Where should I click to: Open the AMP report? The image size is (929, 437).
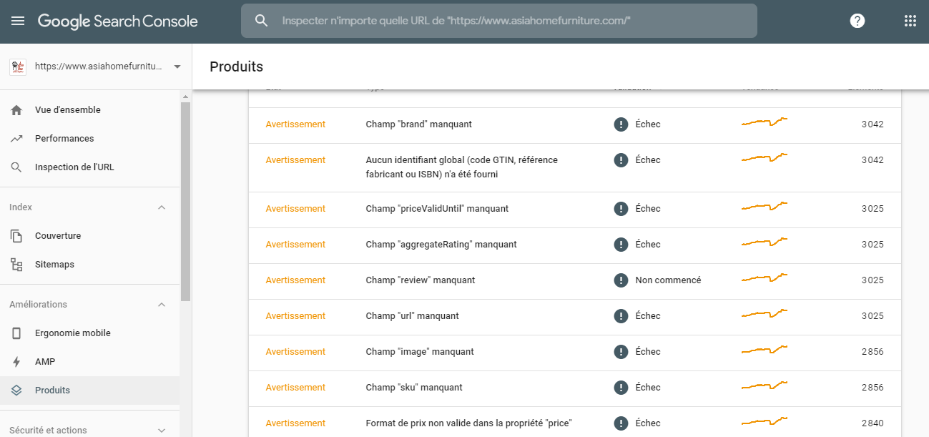[90, 362]
